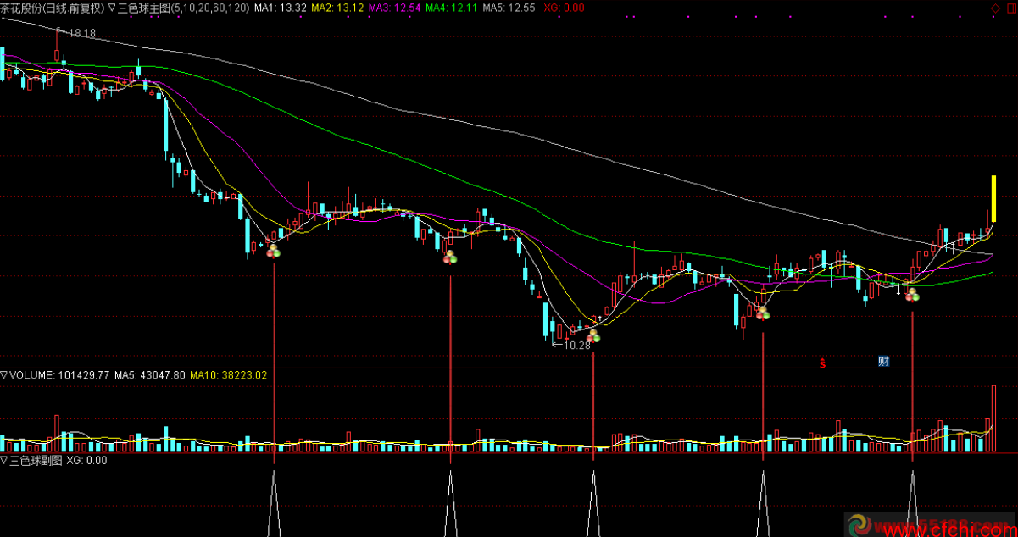
Task: Click the red § info marker
Action: 822,363
